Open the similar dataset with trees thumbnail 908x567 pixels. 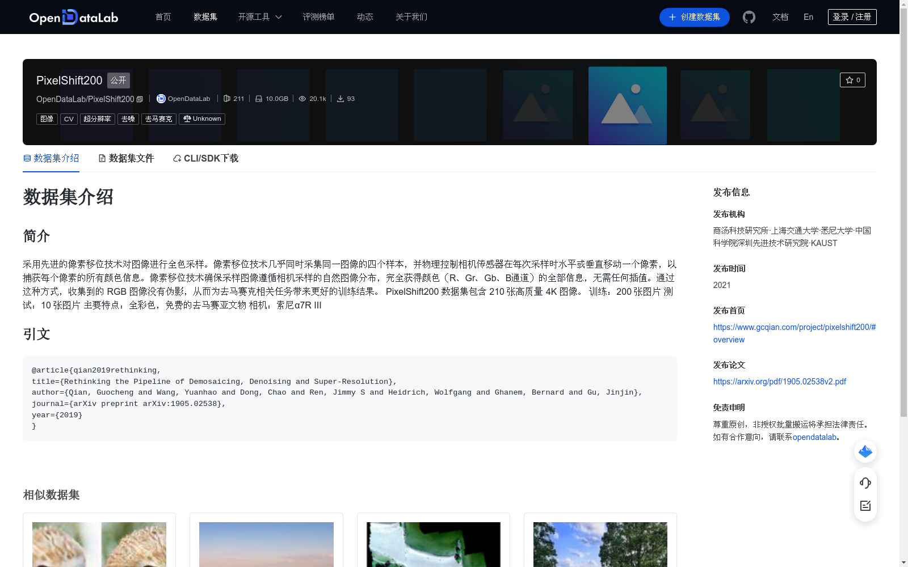pyautogui.click(x=600, y=544)
